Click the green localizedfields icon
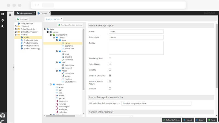 point(54,35)
